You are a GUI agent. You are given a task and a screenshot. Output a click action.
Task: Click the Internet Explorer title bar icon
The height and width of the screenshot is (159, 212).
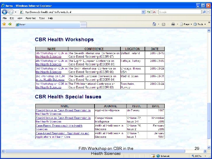tap(3, 6)
